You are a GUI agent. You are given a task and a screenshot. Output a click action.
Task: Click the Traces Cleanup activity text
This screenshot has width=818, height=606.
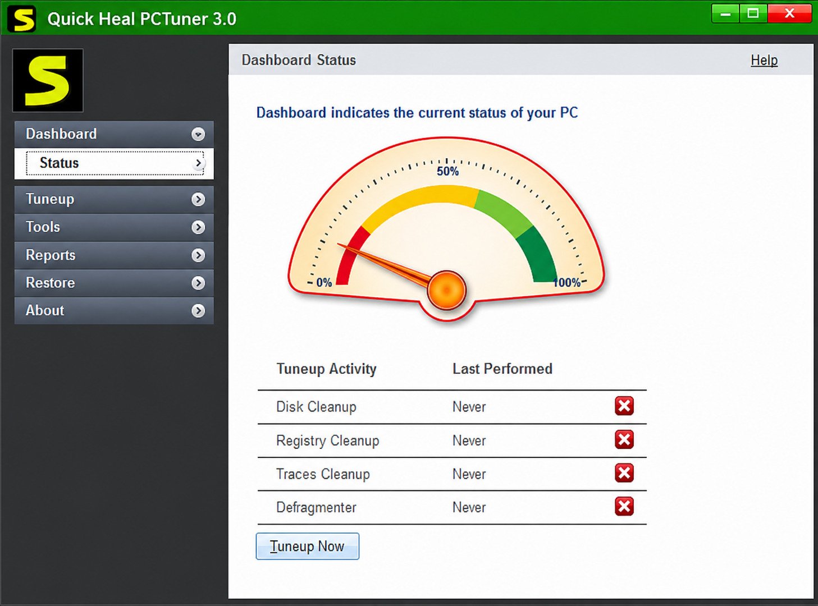(x=323, y=474)
